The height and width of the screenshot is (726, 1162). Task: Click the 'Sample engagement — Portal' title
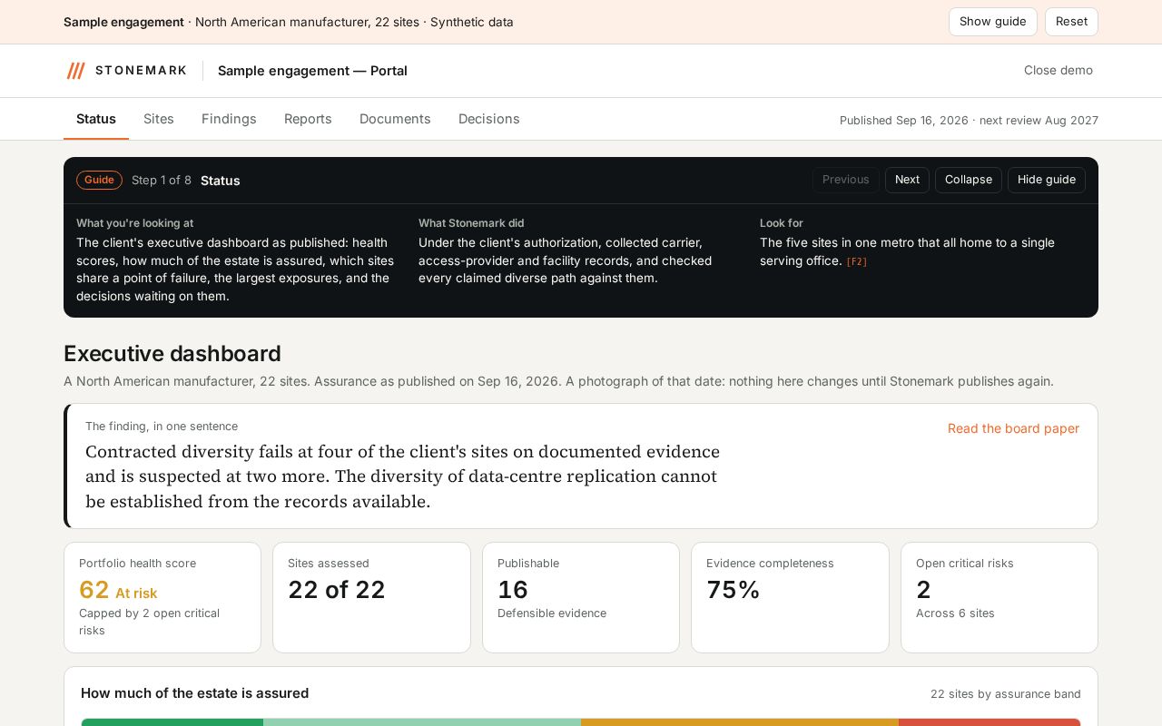[x=312, y=71]
